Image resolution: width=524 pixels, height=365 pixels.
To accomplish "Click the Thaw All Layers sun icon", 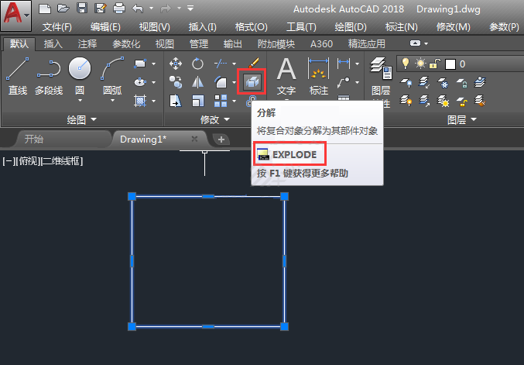I will pyautogui.click(x=444, y=101).
